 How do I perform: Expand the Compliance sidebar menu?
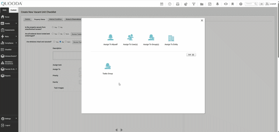[x=9, y=43]
